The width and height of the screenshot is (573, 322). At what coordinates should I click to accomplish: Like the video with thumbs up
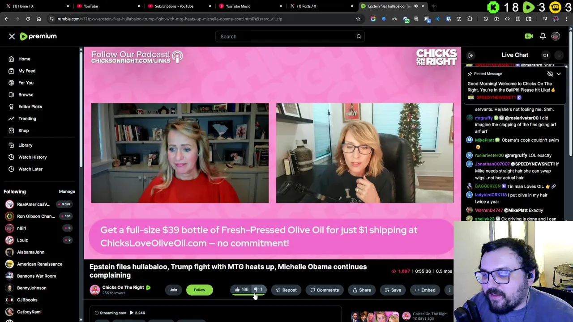[241, 290]
